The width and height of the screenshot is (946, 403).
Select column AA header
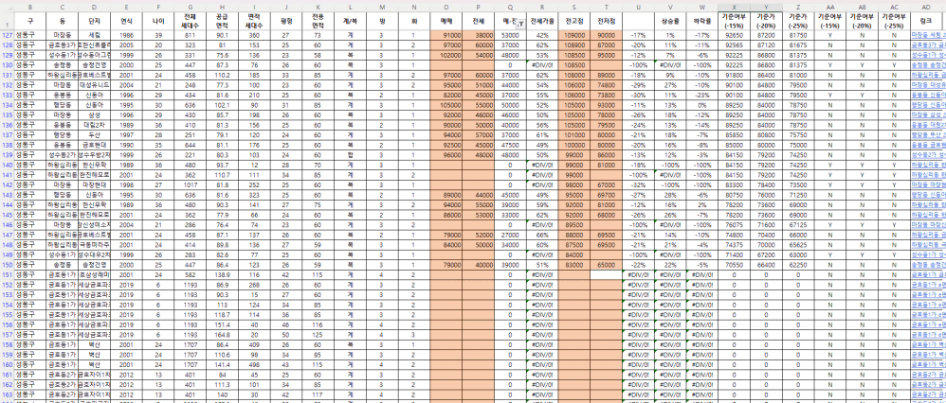(830, 6)
